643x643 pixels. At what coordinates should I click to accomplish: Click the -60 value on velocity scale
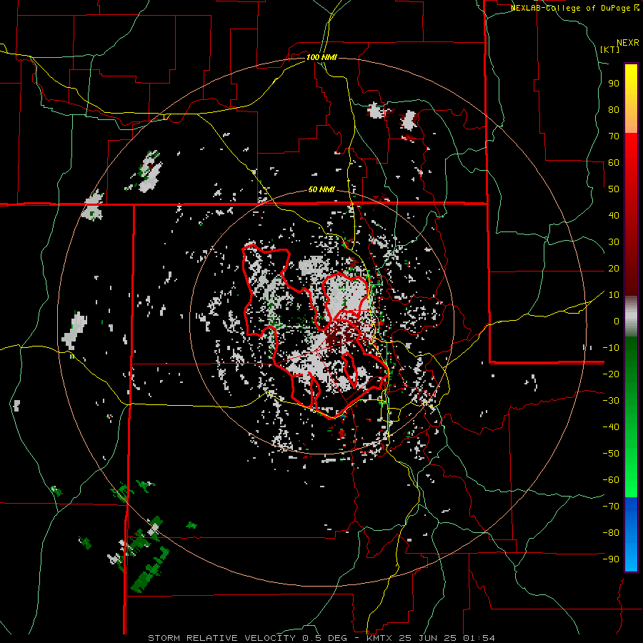pos(611,480)
